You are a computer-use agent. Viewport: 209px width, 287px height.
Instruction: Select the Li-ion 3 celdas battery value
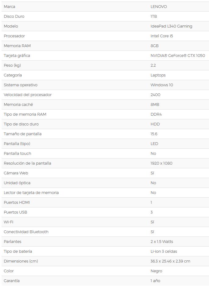pos(164,251)
